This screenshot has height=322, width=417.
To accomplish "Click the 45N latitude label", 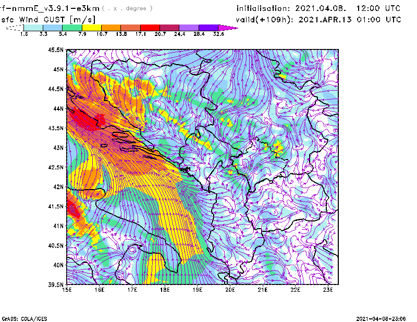I will coord(58,69).
